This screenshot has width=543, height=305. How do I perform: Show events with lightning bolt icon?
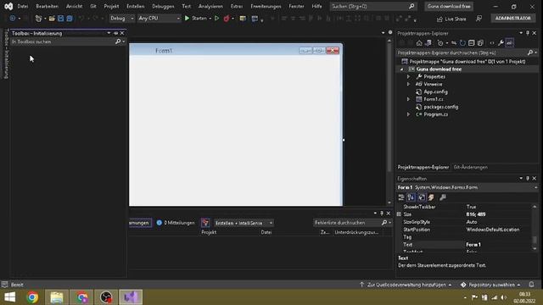(x=431, y=197)
